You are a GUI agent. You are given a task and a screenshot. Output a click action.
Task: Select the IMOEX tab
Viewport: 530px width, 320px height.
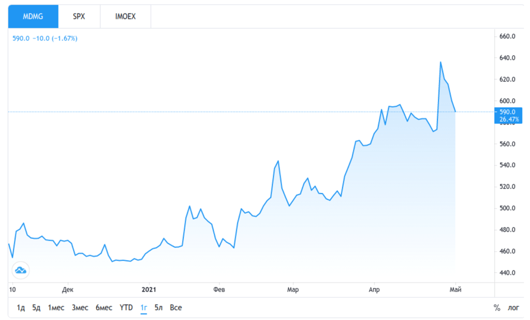[x=125, y=17]
